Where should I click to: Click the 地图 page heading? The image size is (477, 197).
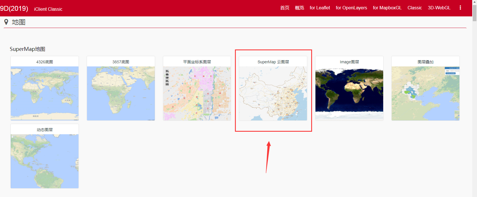click(x=19, y=22)
